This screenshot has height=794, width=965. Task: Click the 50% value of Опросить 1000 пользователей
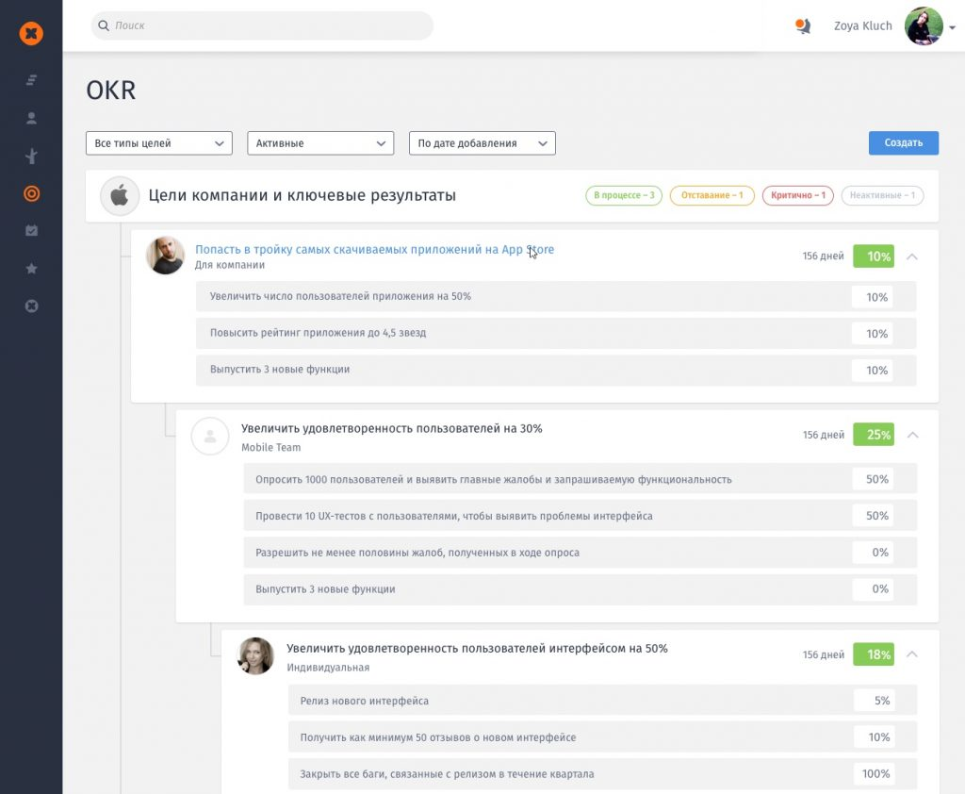click(874, 479)
